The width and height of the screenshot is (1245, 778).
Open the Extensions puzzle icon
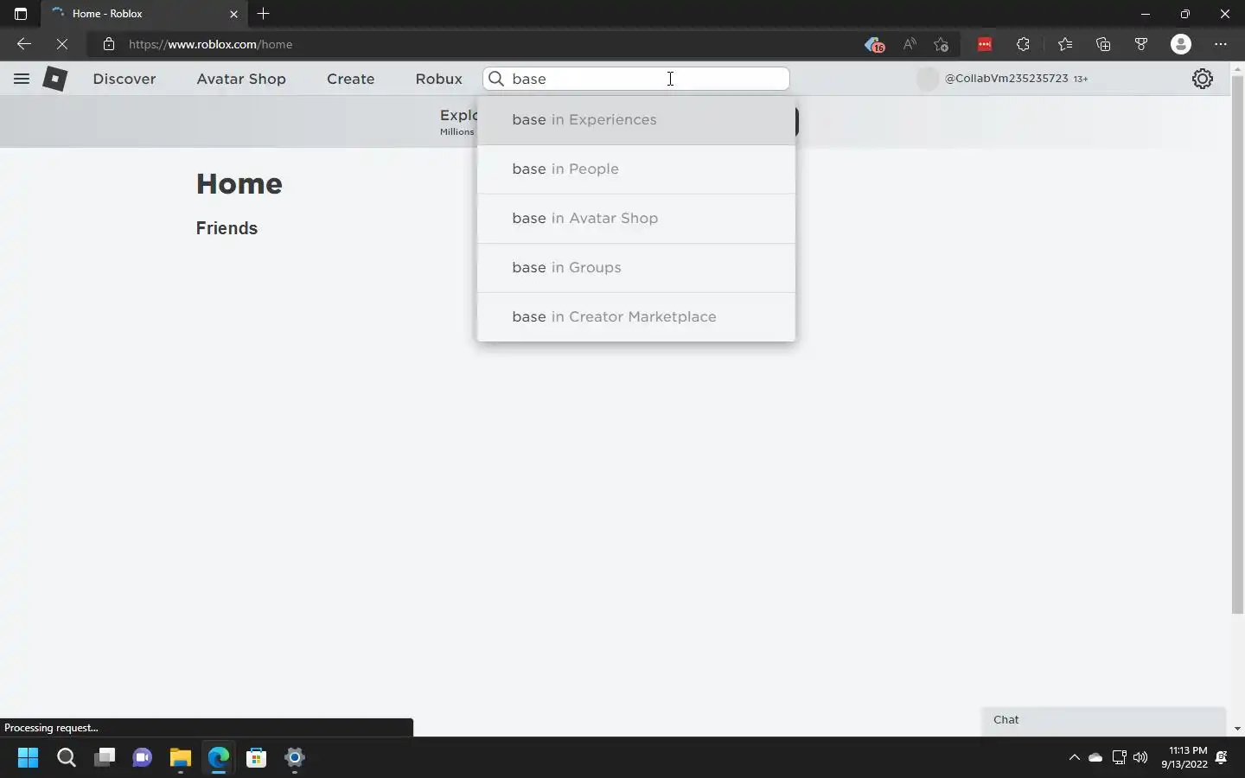1023,44
